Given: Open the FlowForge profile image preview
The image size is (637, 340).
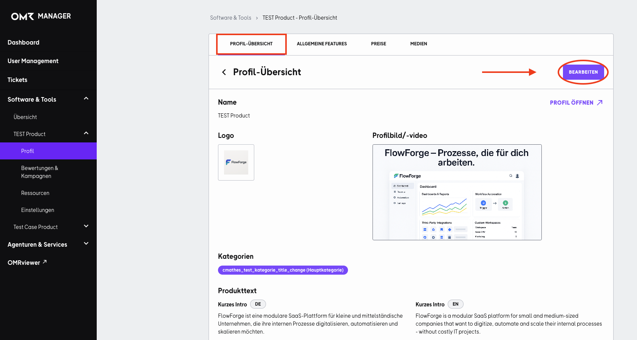Looking at the screenshot, I should tap(457, 192).
